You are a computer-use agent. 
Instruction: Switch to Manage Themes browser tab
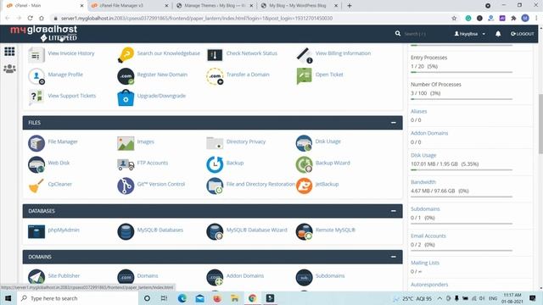coord(214,6)
